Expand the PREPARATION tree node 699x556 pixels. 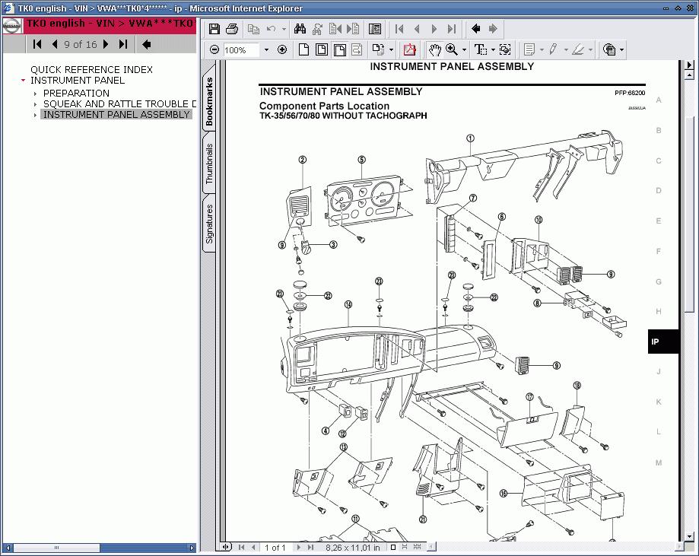(x=35, y=94)
